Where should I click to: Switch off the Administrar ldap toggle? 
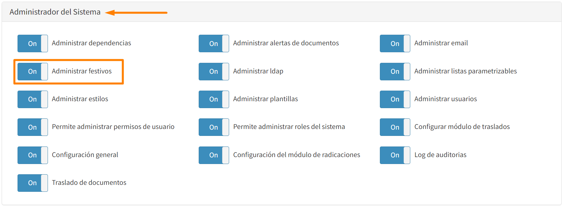(x=214, y=71)
